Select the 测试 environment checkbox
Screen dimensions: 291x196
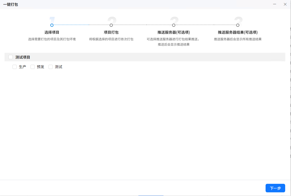coord(51,67)
